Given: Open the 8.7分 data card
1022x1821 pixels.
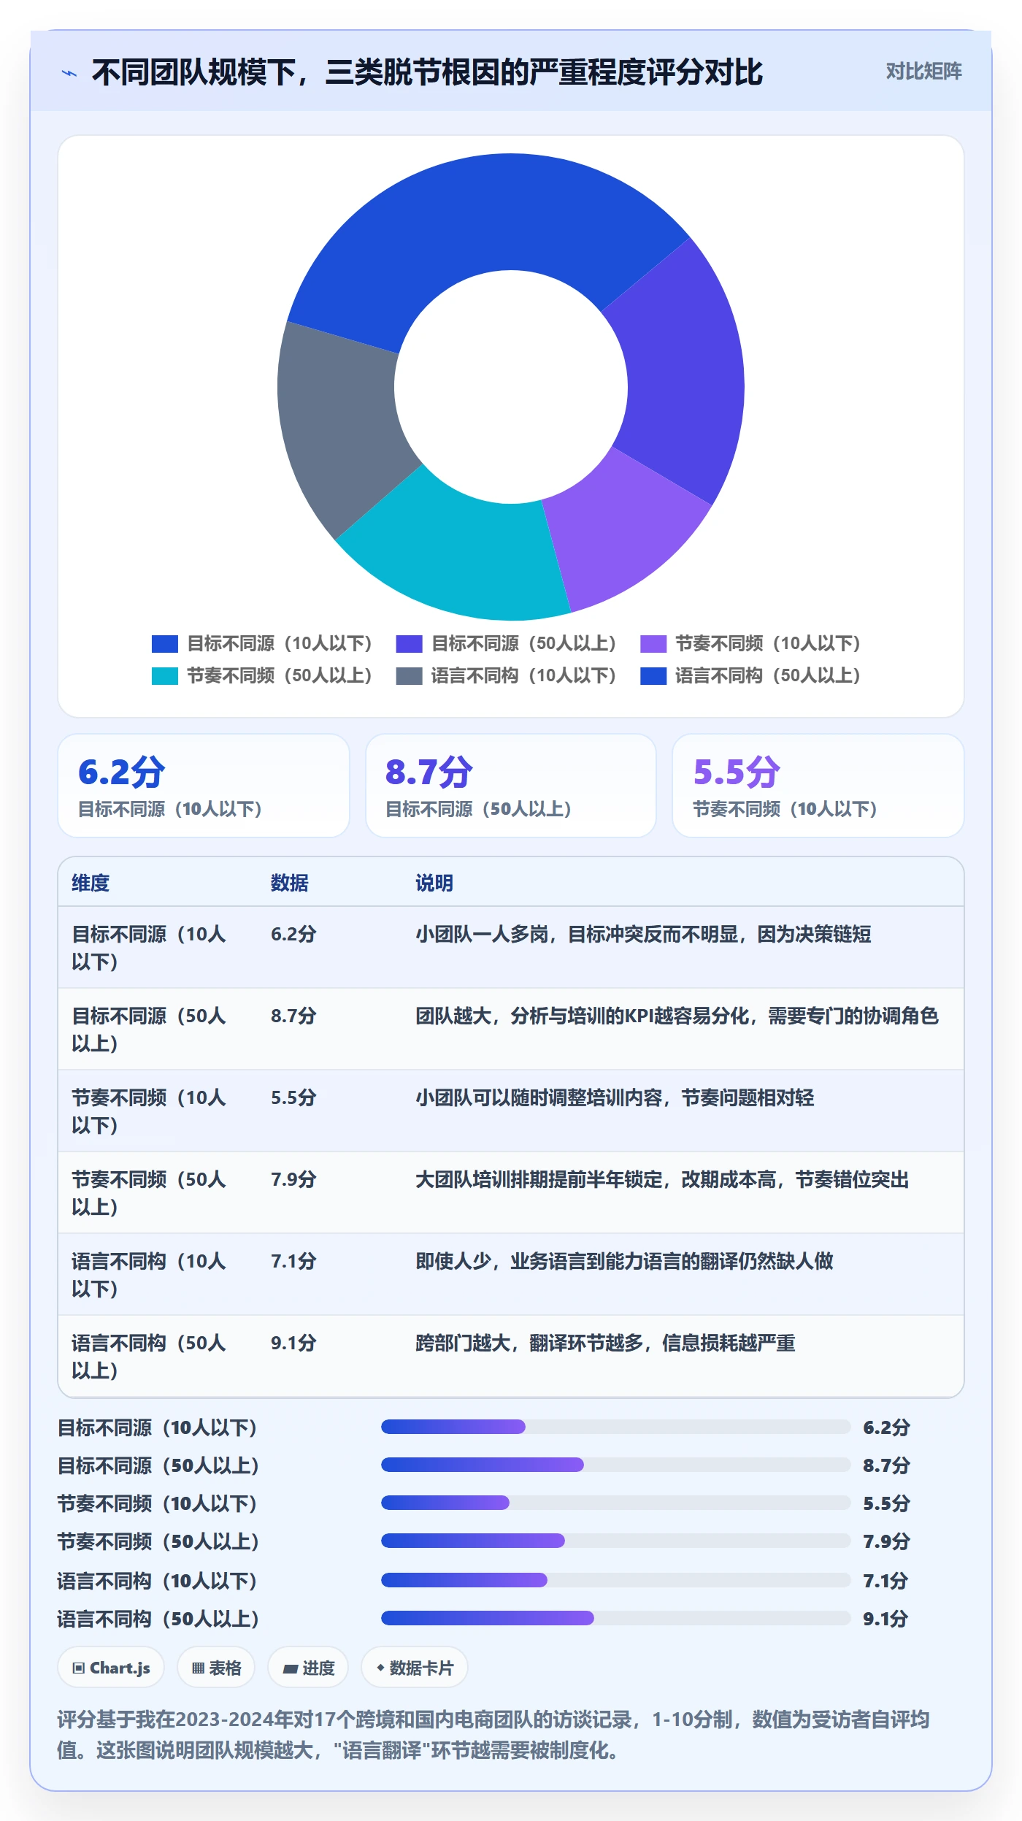Looking at the screenshot, I should 511,786.
